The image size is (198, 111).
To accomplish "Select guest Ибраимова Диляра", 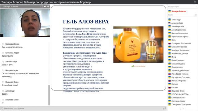I will [x=179, y=53].
